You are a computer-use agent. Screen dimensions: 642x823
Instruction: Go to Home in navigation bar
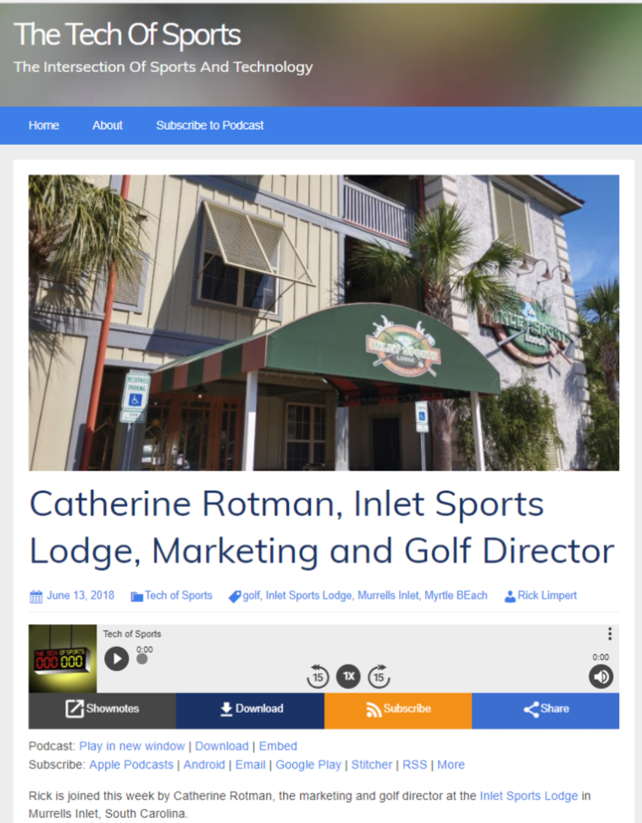click(x=43, y=125)
